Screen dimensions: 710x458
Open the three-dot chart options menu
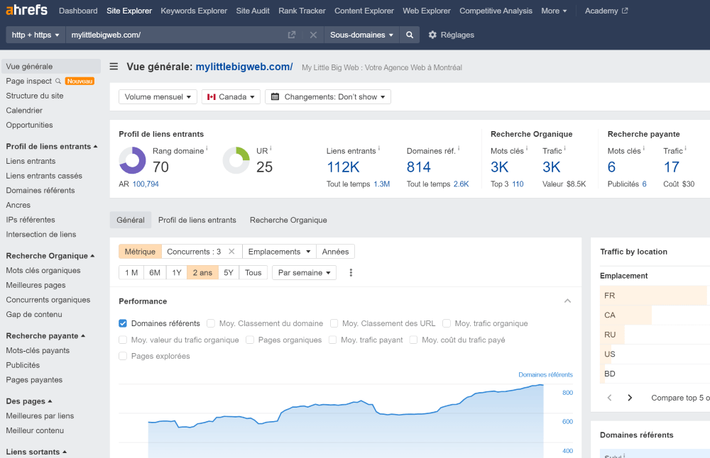tap(351, 273)
